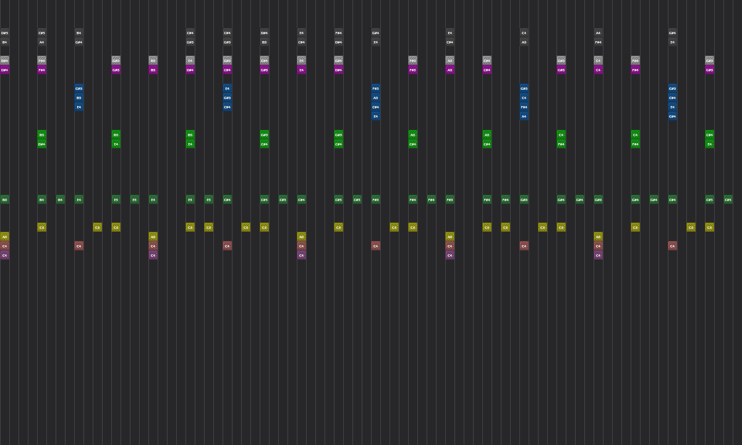Click the bright green D#4 note

tap(42, 144)
